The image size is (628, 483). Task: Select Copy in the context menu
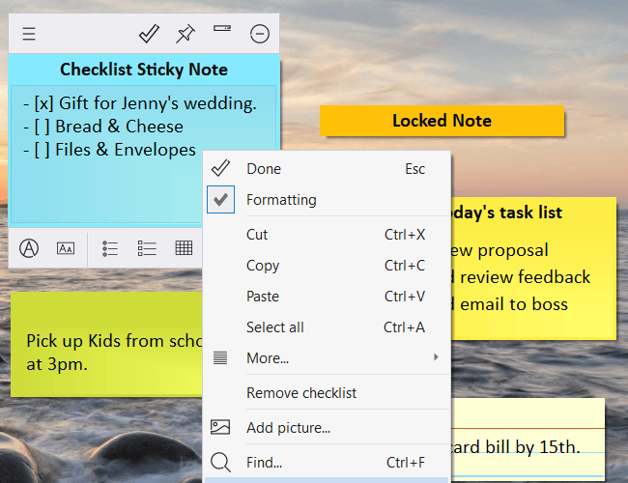tap(327, 265)
